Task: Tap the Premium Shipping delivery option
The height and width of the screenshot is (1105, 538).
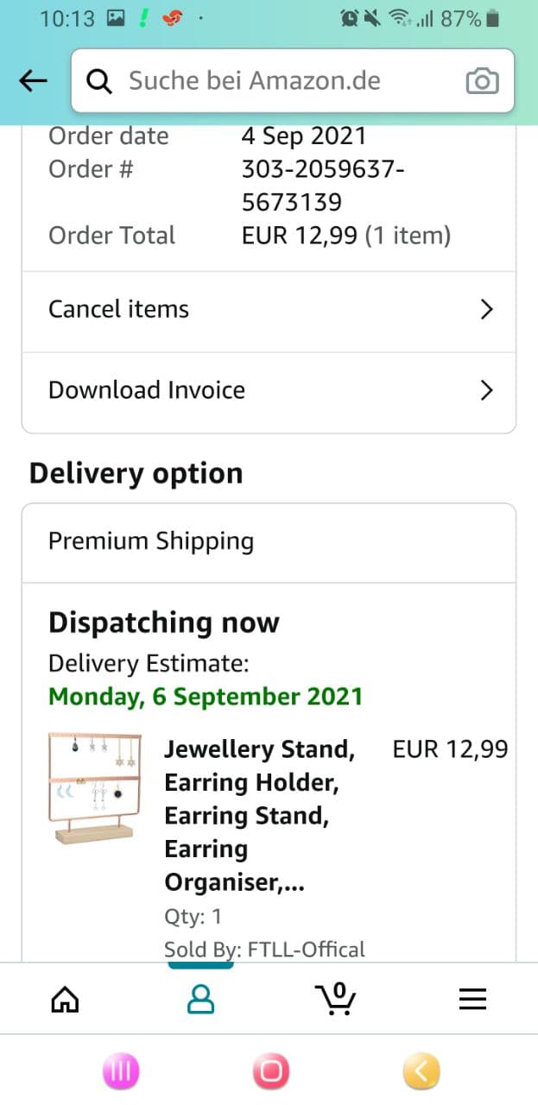Action: pyautogui.click(x=151, y=542)
